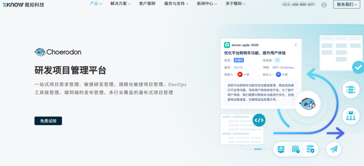
Task: Open the three-dot menu on the issue card
Action: point(296,45)
